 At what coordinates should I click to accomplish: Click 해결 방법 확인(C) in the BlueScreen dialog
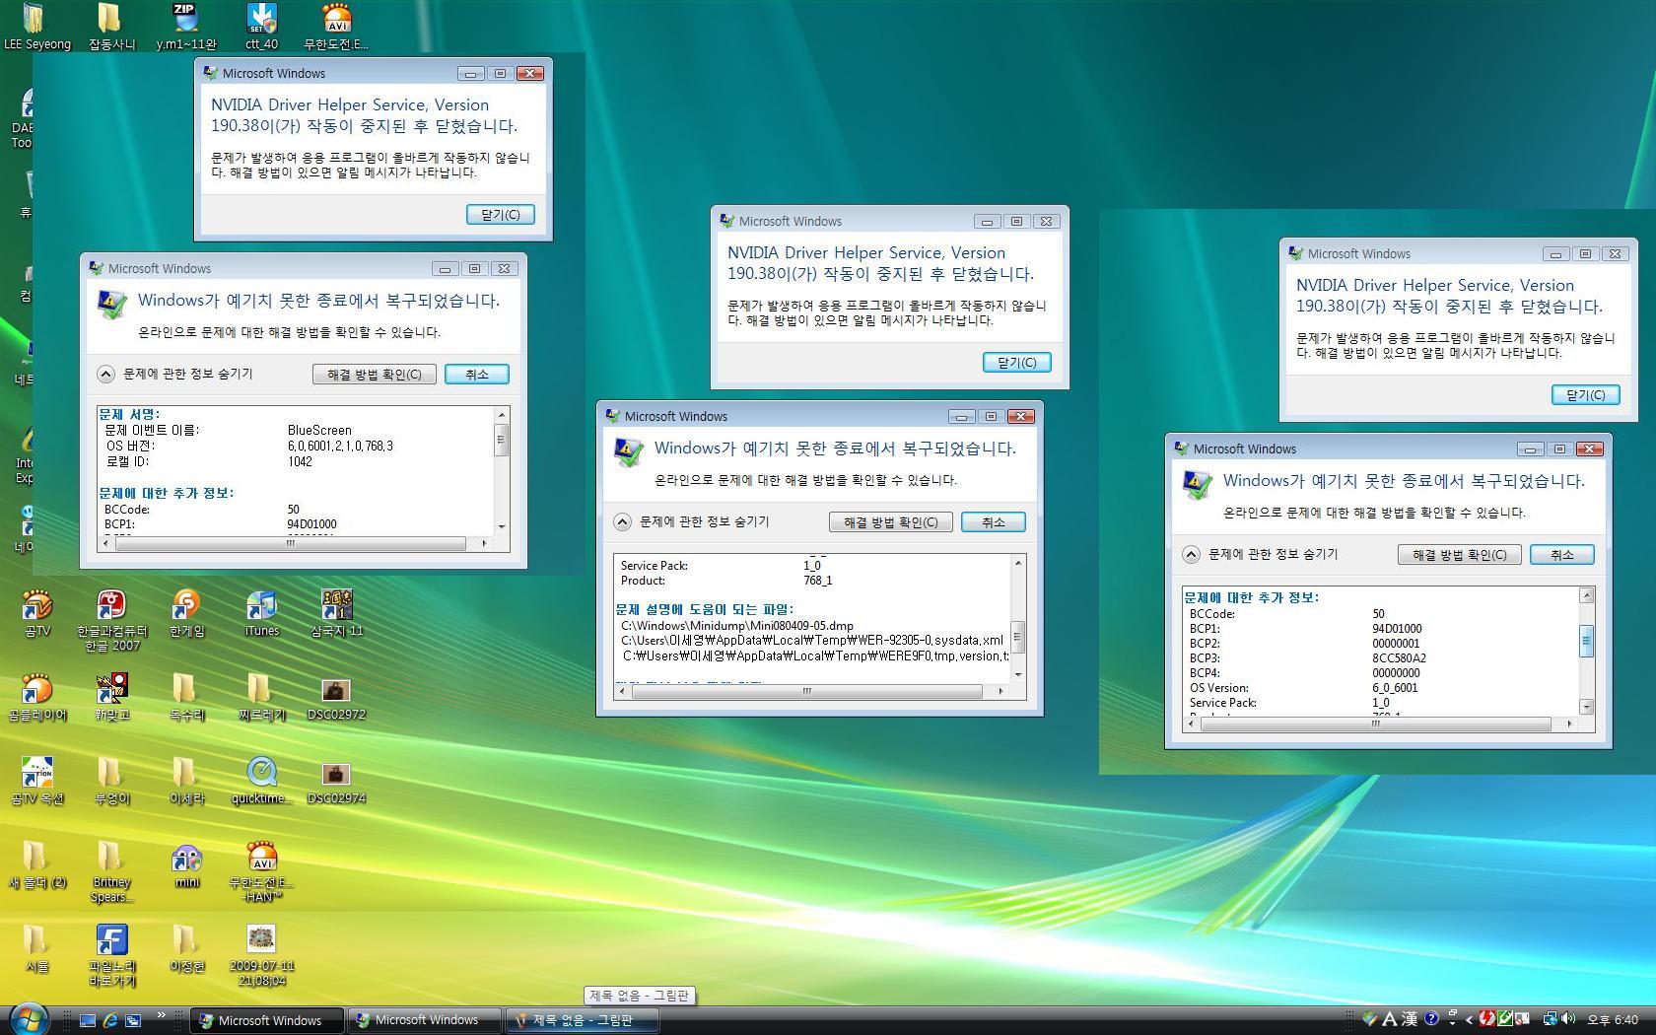(375, 375)
